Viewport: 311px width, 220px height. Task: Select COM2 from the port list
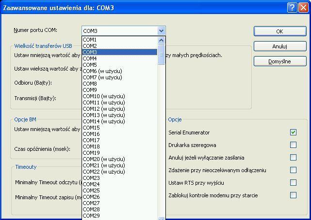tap(120, 46)
